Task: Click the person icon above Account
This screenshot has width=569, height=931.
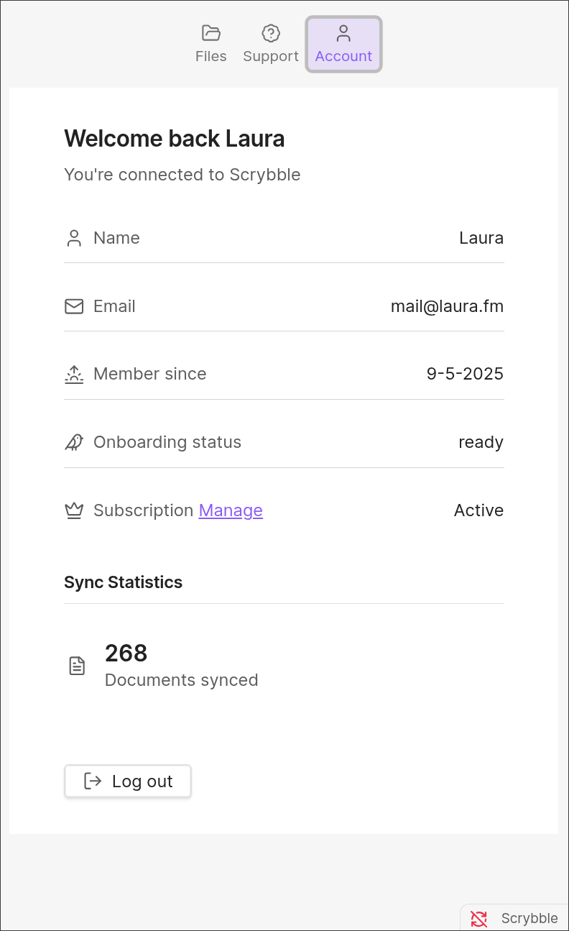Action: [343, 33]
